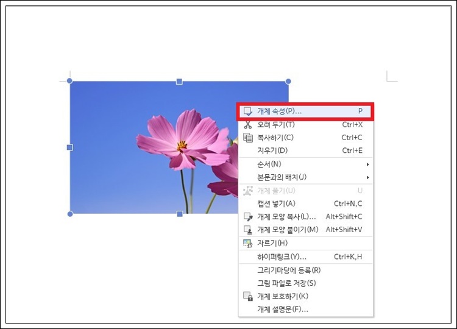The image size is (457, 329).
Task: Expand arrow beside 순서(N)
Action: (368, 164)
